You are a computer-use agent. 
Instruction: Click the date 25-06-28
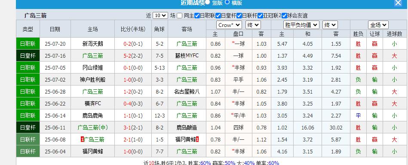(x=55, y=91)
